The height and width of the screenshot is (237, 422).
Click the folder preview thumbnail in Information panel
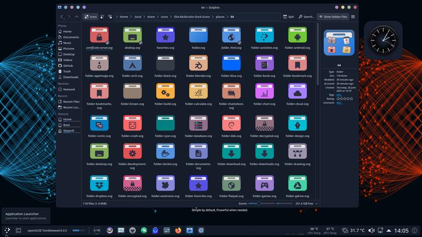pyautogui.click(x=339, y=43)
